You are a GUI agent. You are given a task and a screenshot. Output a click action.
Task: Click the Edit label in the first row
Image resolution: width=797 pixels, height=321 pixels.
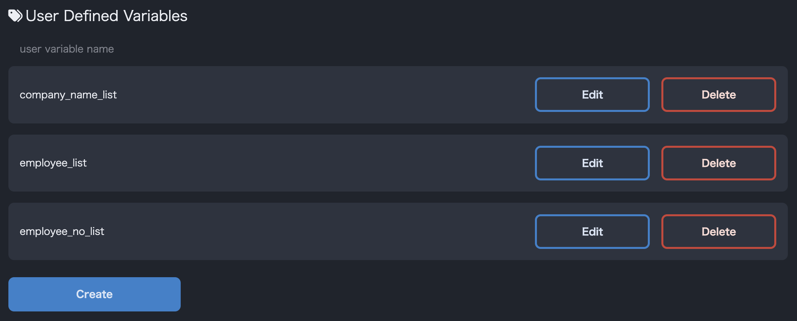point(592,95)
